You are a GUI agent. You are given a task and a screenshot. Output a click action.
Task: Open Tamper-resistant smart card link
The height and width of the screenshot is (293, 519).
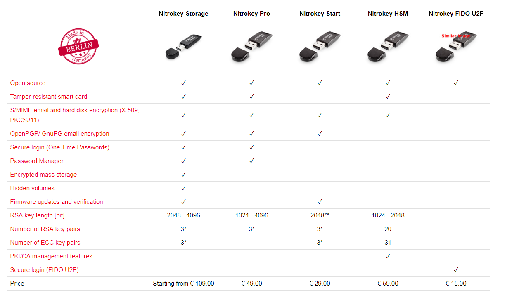pos(49,97)
